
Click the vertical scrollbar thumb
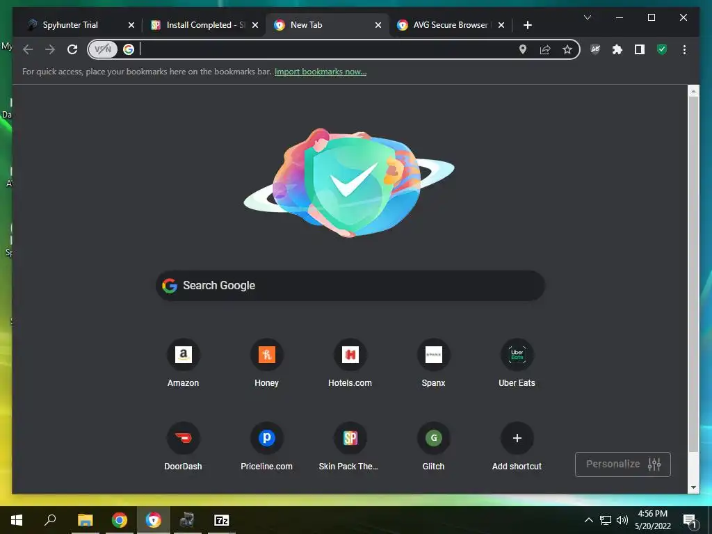click(x=693, y=274)
